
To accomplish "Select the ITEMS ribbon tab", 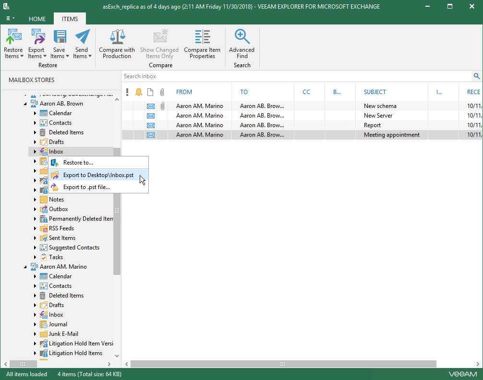I will point(70,19).
